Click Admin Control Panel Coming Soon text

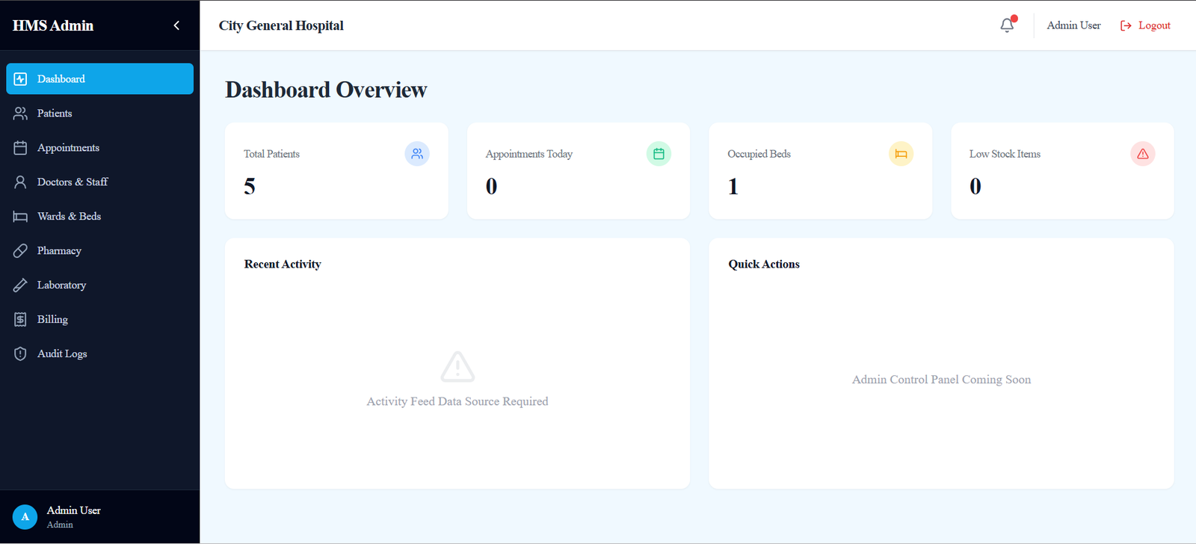(x=941, y=380)
